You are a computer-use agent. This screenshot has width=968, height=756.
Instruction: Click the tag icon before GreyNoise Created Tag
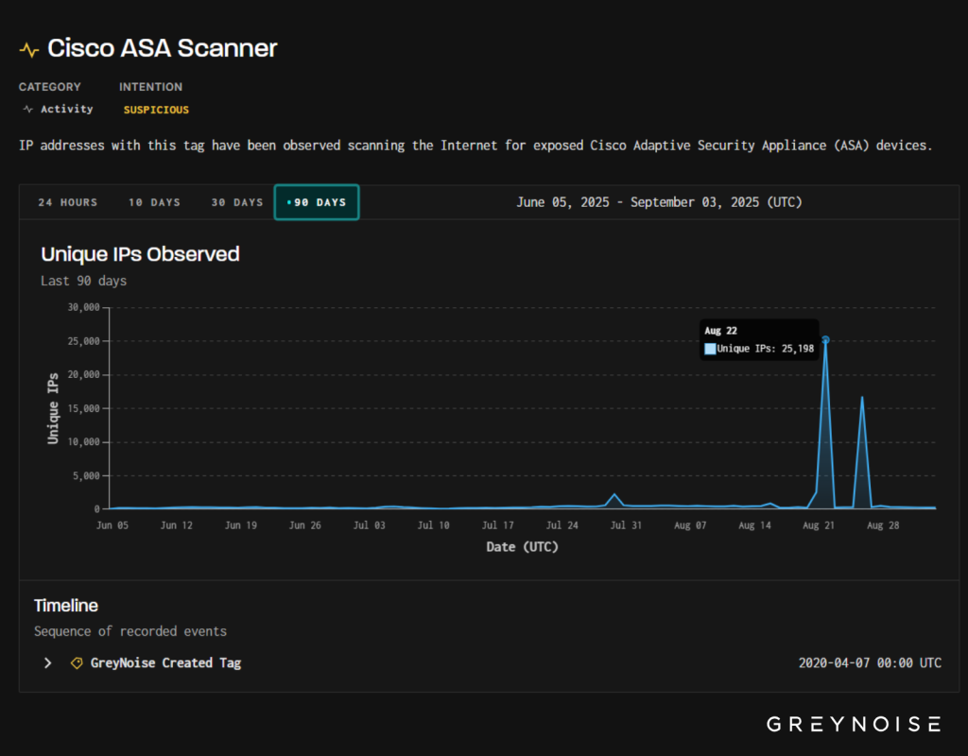(x=78, y=663)
